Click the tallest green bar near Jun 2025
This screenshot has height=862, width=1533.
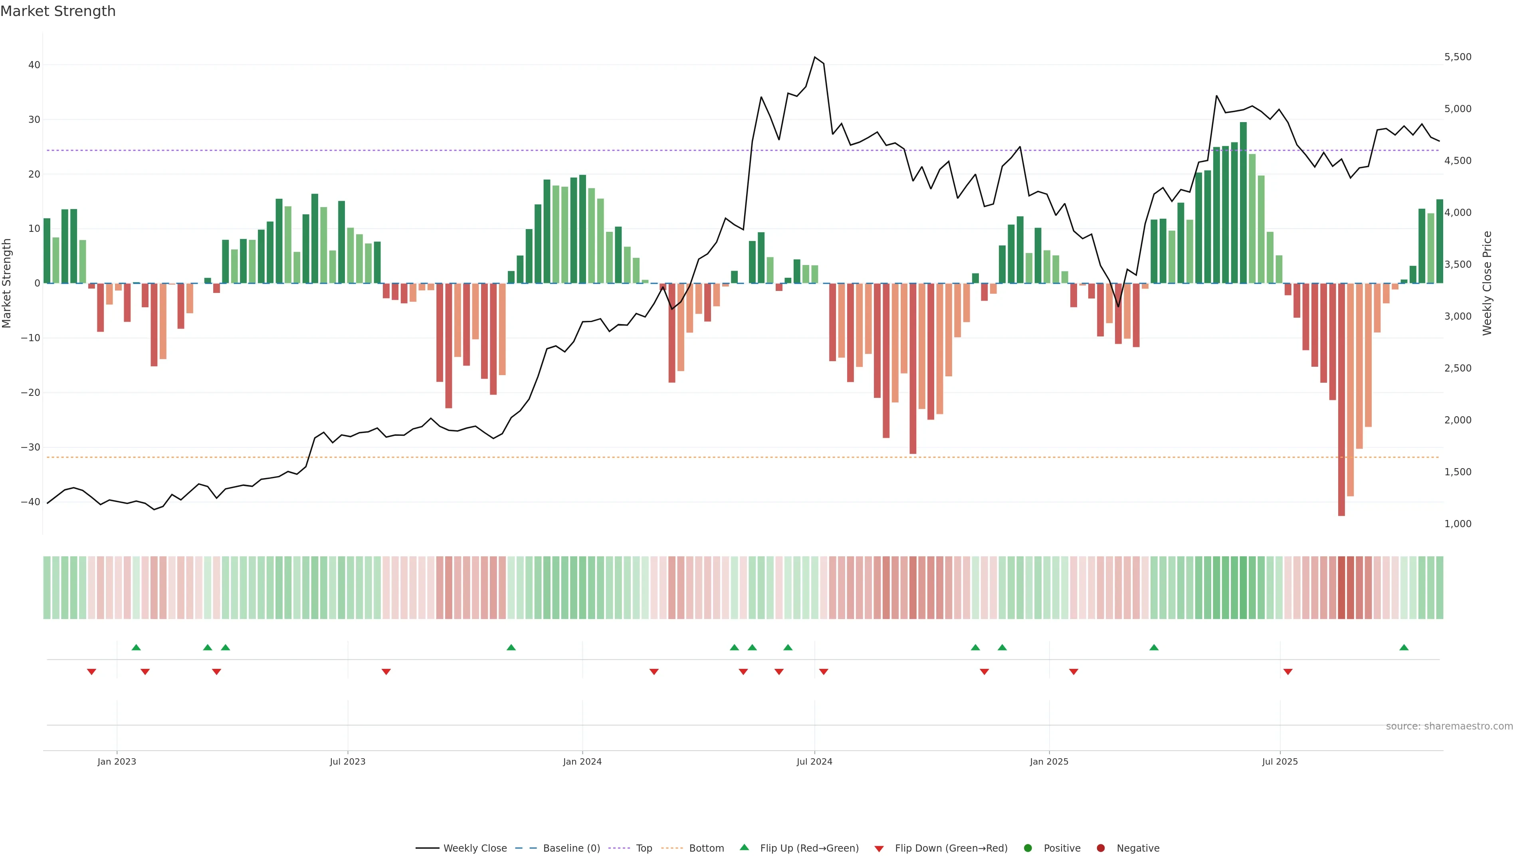pyautogui.click(x=1243, y=202)
